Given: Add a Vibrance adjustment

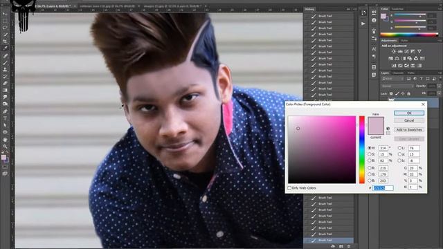Looking at the screenshot, I should click(x=419, y=51).
